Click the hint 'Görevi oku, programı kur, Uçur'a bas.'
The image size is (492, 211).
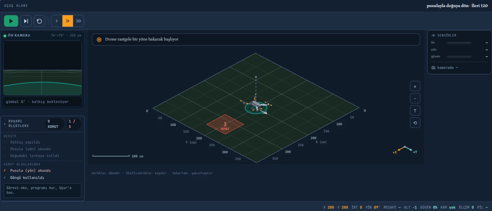(43, 190)
